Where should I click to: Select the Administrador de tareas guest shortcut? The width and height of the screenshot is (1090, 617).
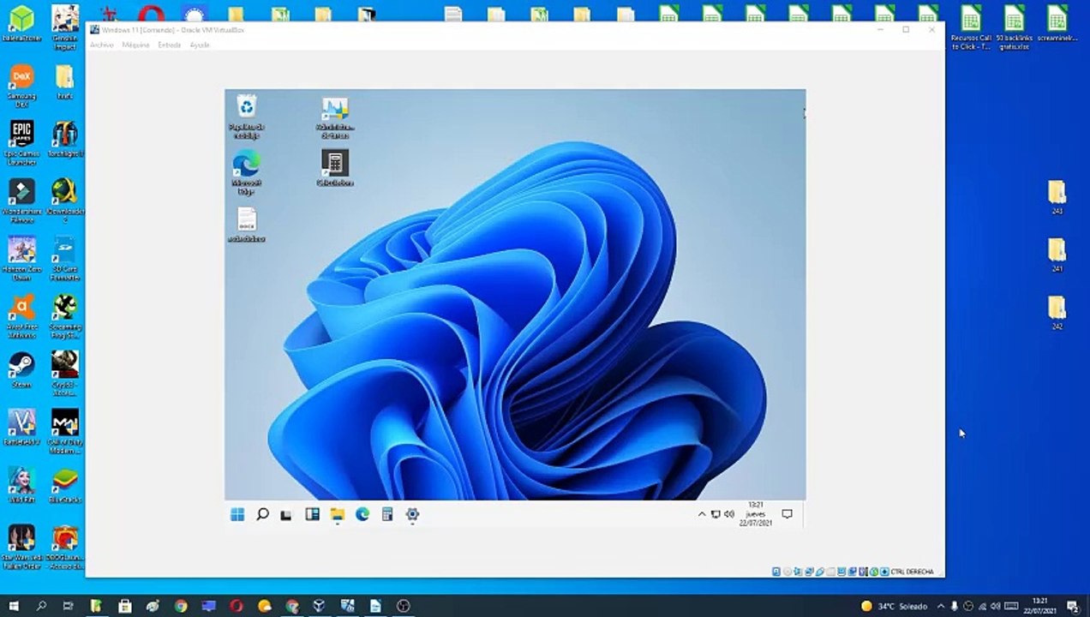(334, 117)
